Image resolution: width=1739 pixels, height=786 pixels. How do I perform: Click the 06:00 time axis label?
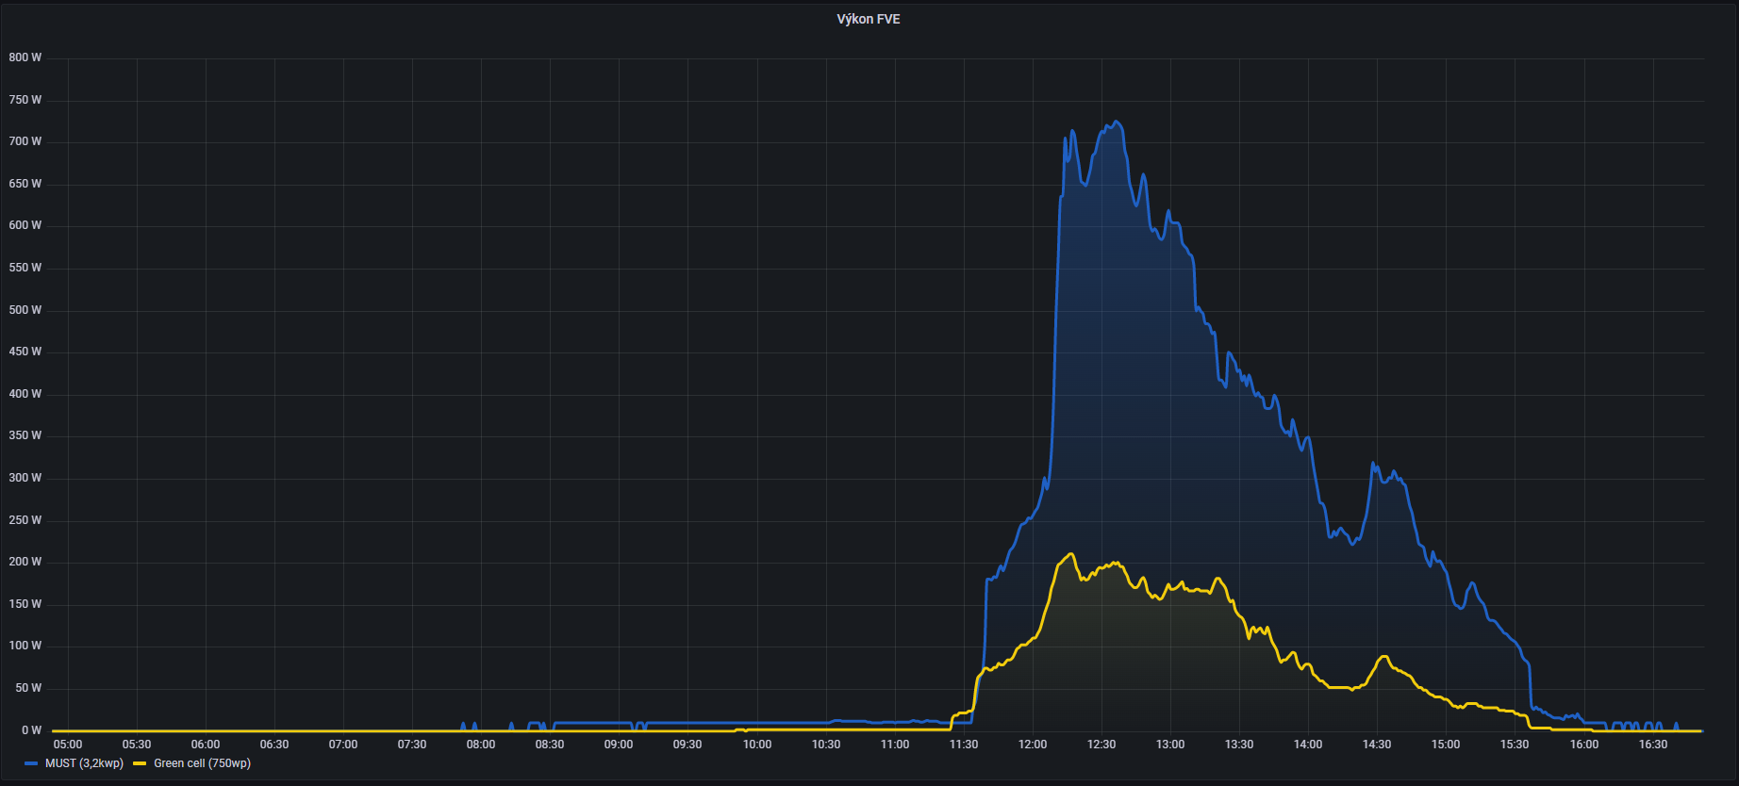tap(206, 745)
